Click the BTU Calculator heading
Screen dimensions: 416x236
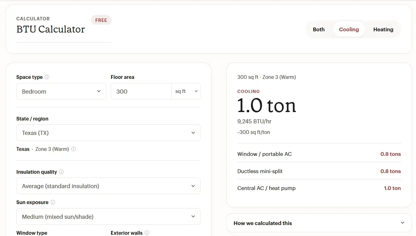50,29
